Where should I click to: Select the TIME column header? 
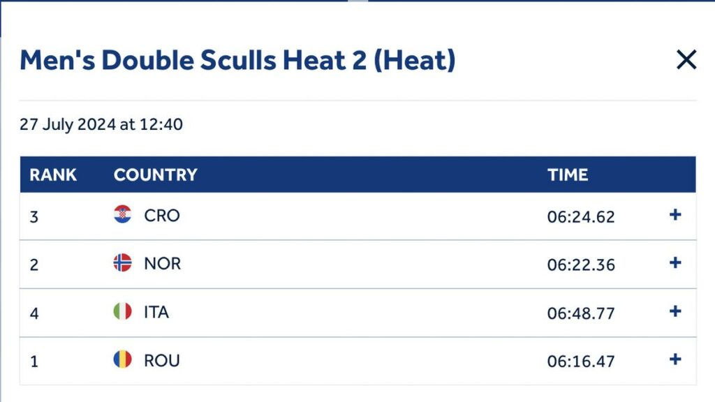(x=568, y=174)
